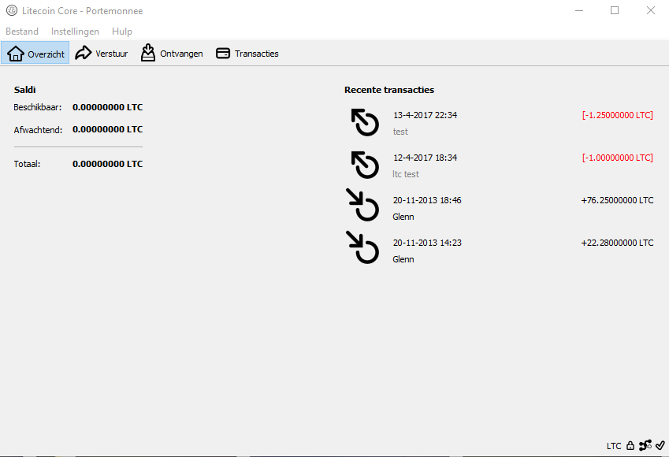Go to the Transacties tab
This screenshot has height=457, width=669.
[247, 54]
